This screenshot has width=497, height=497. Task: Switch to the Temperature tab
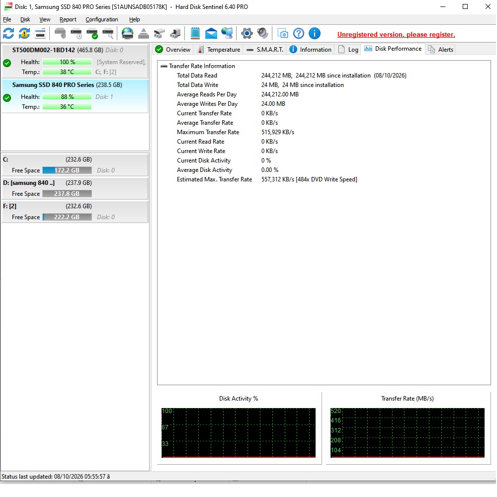[219, 49]
